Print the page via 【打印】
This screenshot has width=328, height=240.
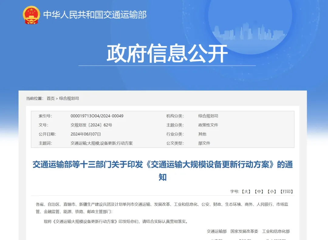[286, 191]
